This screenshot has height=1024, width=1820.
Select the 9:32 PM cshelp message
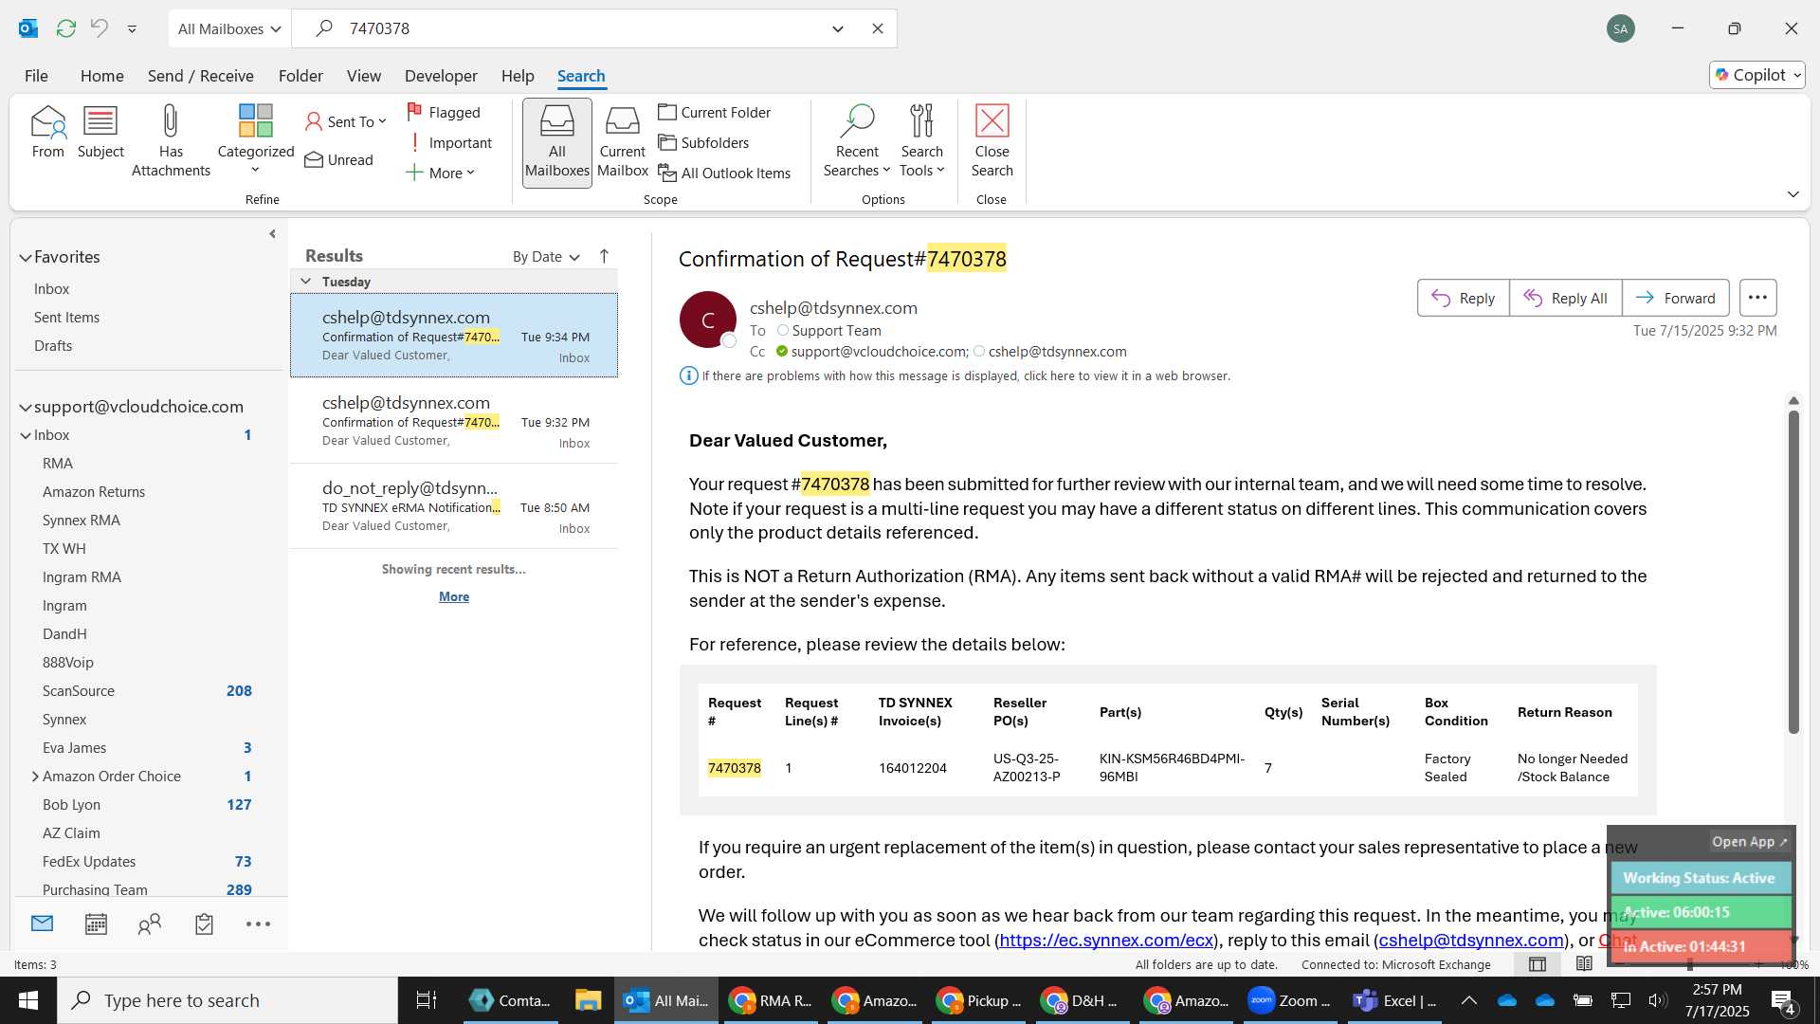tap(454, 421)
